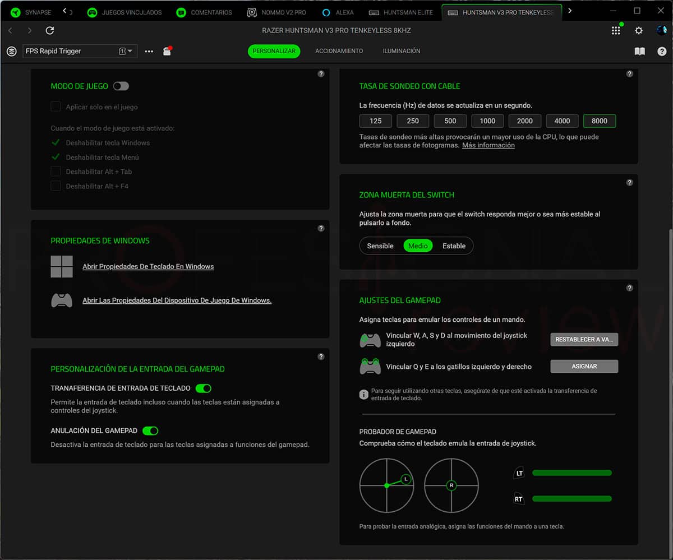Select the 8000 Hz polling rate
Viewport: 673px width, 560px height.
[x=600, y=121]
